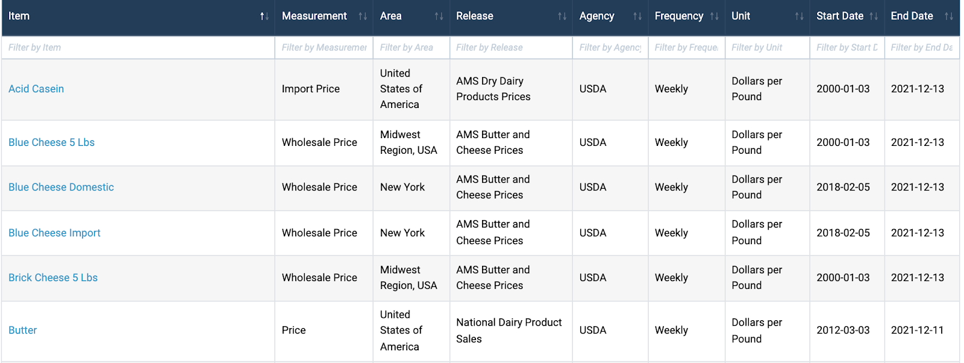Sort table by Measurement sort icon
Screen dimensions: 964x363
coord(363,16)
